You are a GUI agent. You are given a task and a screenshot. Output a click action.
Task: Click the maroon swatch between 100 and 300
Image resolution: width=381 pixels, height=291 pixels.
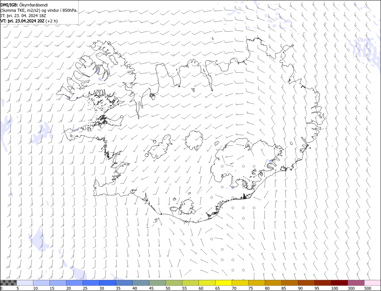pos(339,283)
